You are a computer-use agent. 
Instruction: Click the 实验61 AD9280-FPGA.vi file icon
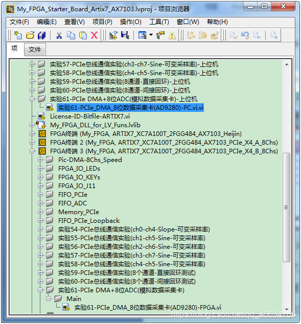(x=66, y=307)
